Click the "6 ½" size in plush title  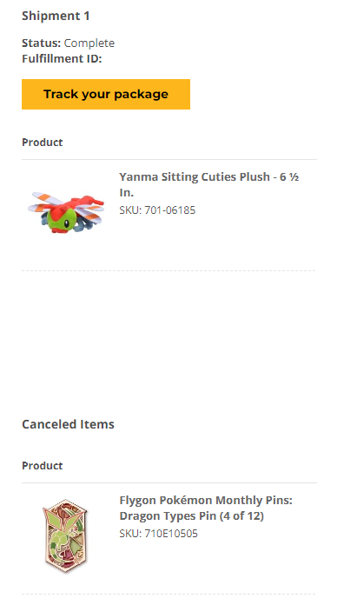pos(289,176)
